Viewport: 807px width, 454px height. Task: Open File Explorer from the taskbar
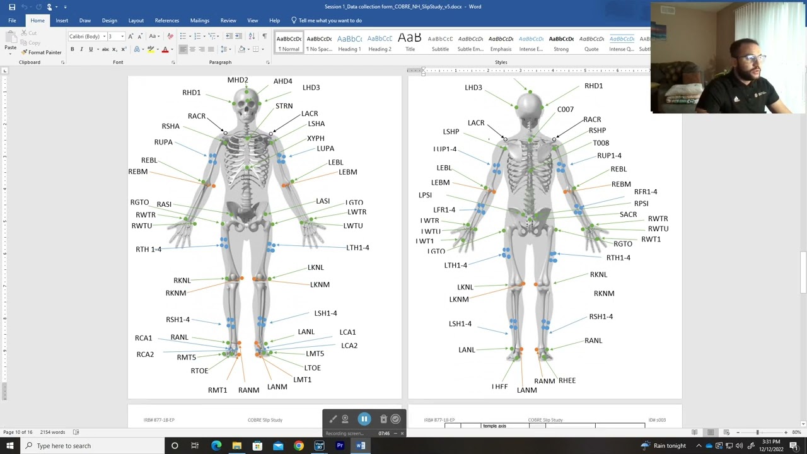click(x=237, y=446)
